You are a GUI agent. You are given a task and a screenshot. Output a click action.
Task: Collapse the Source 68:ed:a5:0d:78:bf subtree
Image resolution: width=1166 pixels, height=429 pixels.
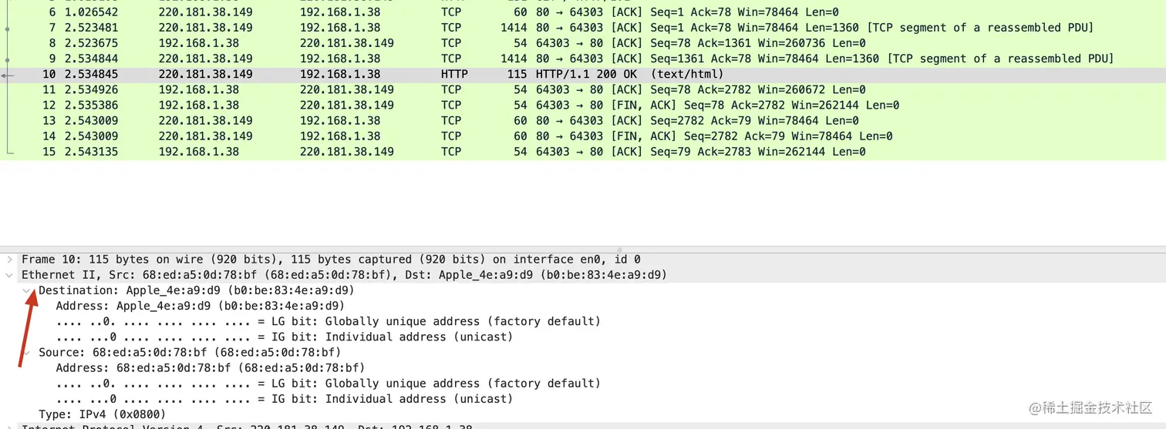point(27,353)
